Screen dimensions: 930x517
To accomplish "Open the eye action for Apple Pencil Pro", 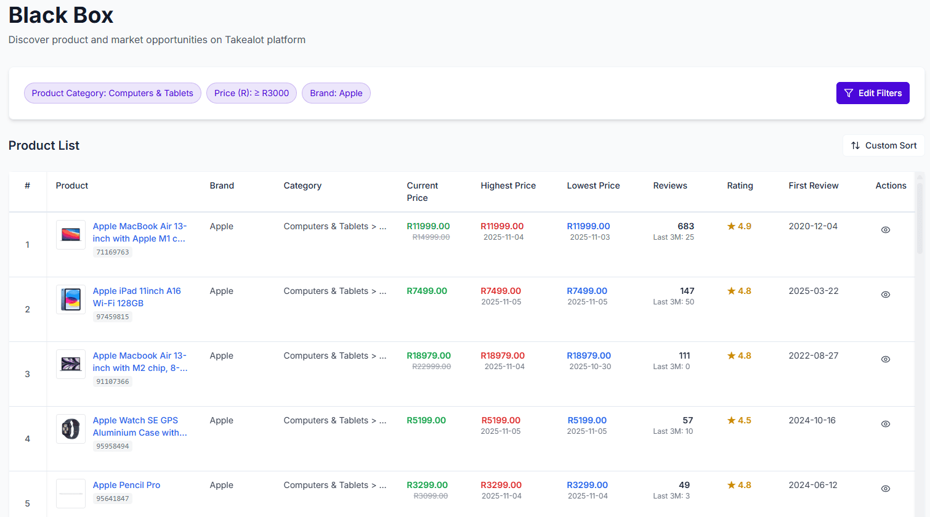I will pos(885,488).
